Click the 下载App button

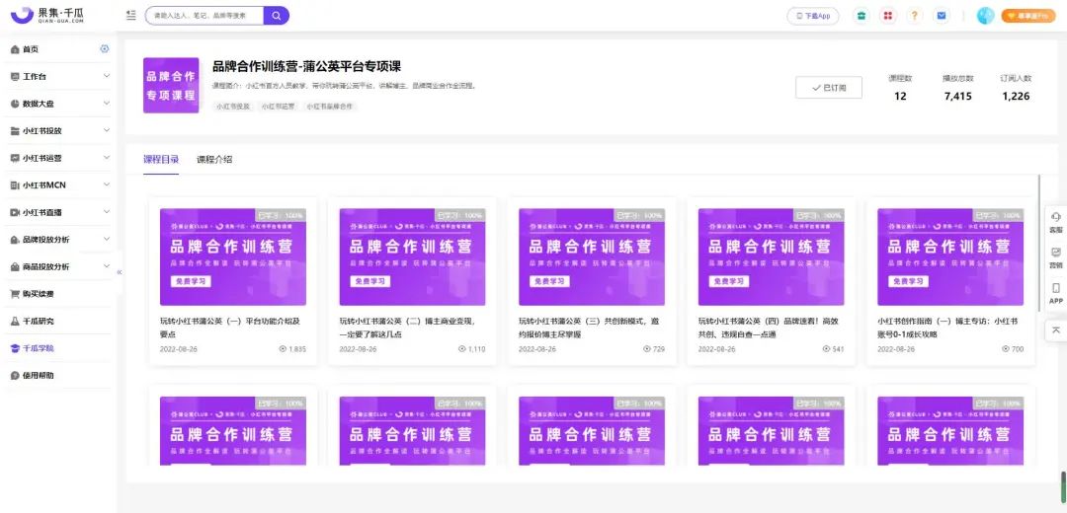pos(813,16)
